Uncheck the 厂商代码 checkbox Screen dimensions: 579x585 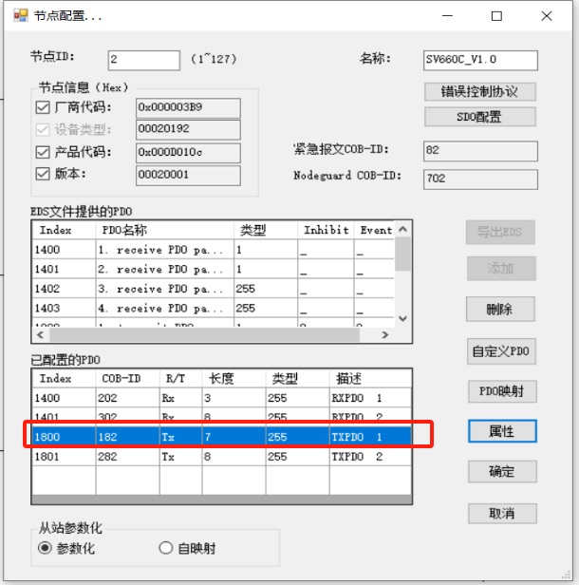42,106
